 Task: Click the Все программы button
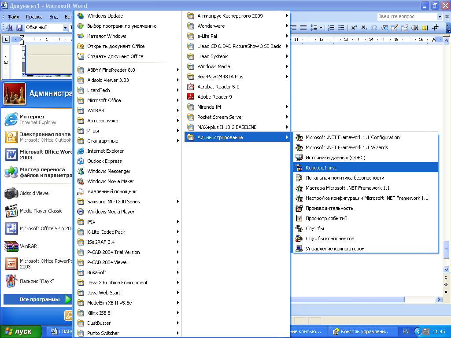(37, 299)
